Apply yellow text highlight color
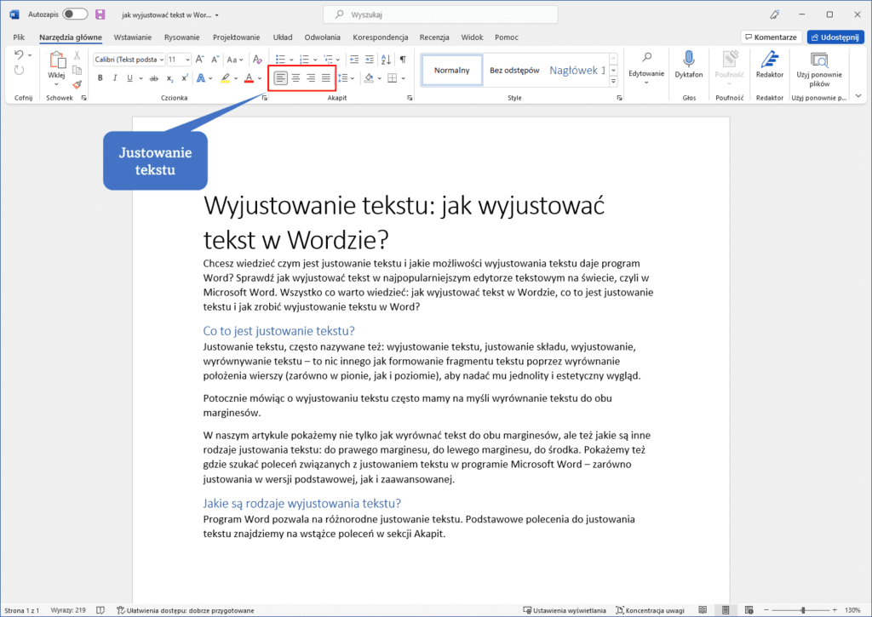 [x=225, y=77]
